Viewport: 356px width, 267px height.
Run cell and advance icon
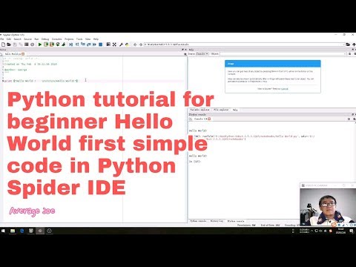[x=52, y=44]
